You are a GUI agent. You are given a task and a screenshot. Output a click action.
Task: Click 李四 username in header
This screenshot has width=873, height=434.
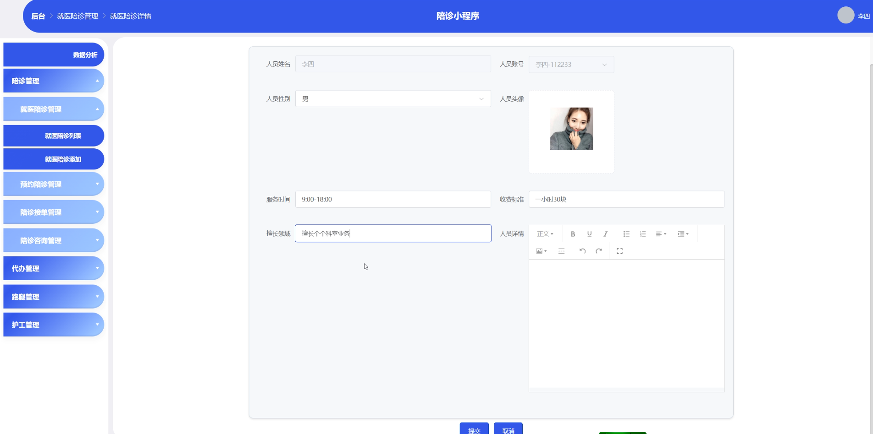click(863, 16)
